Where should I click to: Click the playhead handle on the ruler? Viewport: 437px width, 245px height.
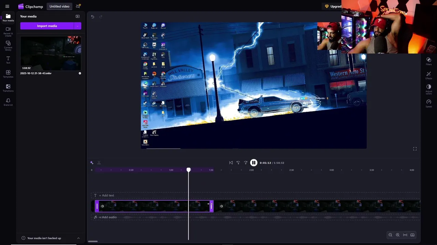[x=188, y=169]
